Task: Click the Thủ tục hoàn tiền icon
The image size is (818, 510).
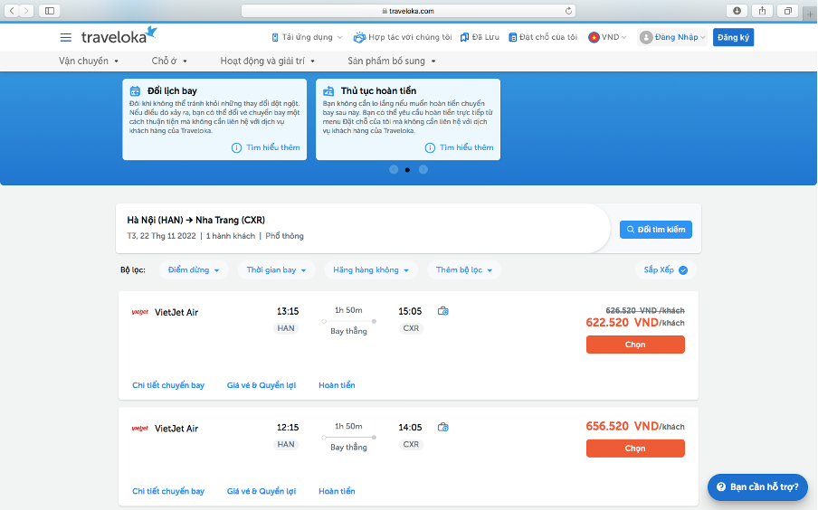Action: (x=328, y=91)
